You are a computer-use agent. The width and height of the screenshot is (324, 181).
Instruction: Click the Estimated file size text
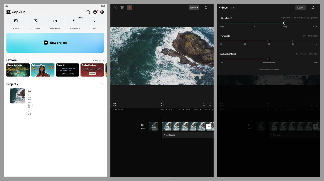tap(269, 70)
